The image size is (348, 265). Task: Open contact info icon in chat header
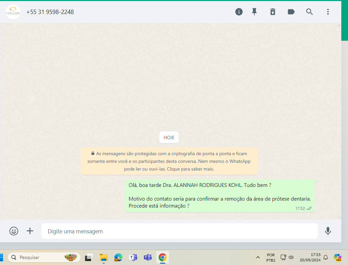pos(239,12)
